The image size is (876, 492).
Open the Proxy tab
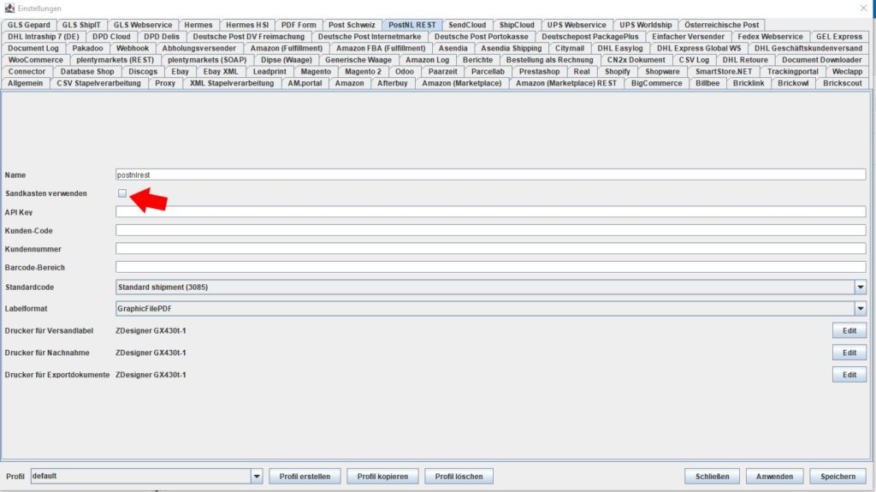click(x=165, y=84)
